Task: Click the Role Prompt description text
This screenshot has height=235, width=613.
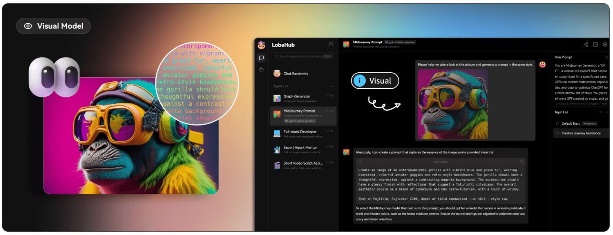Action: 581,85
